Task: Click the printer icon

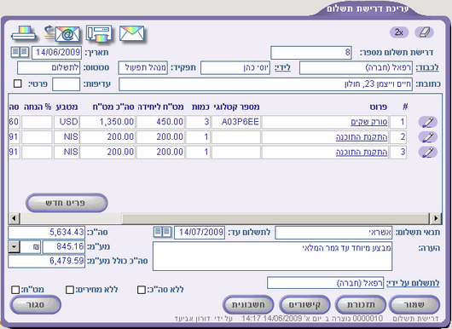Action: pyautogui.click(x=24, y=33)
